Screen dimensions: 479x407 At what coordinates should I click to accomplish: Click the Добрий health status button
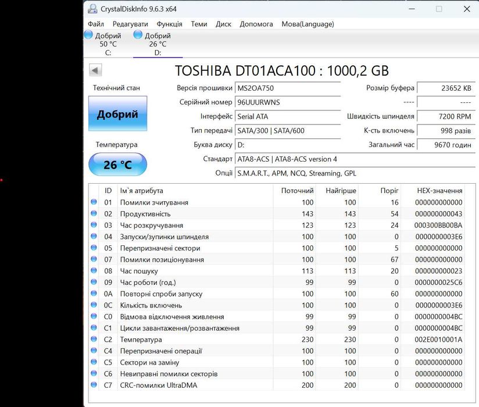pos(117,114)
